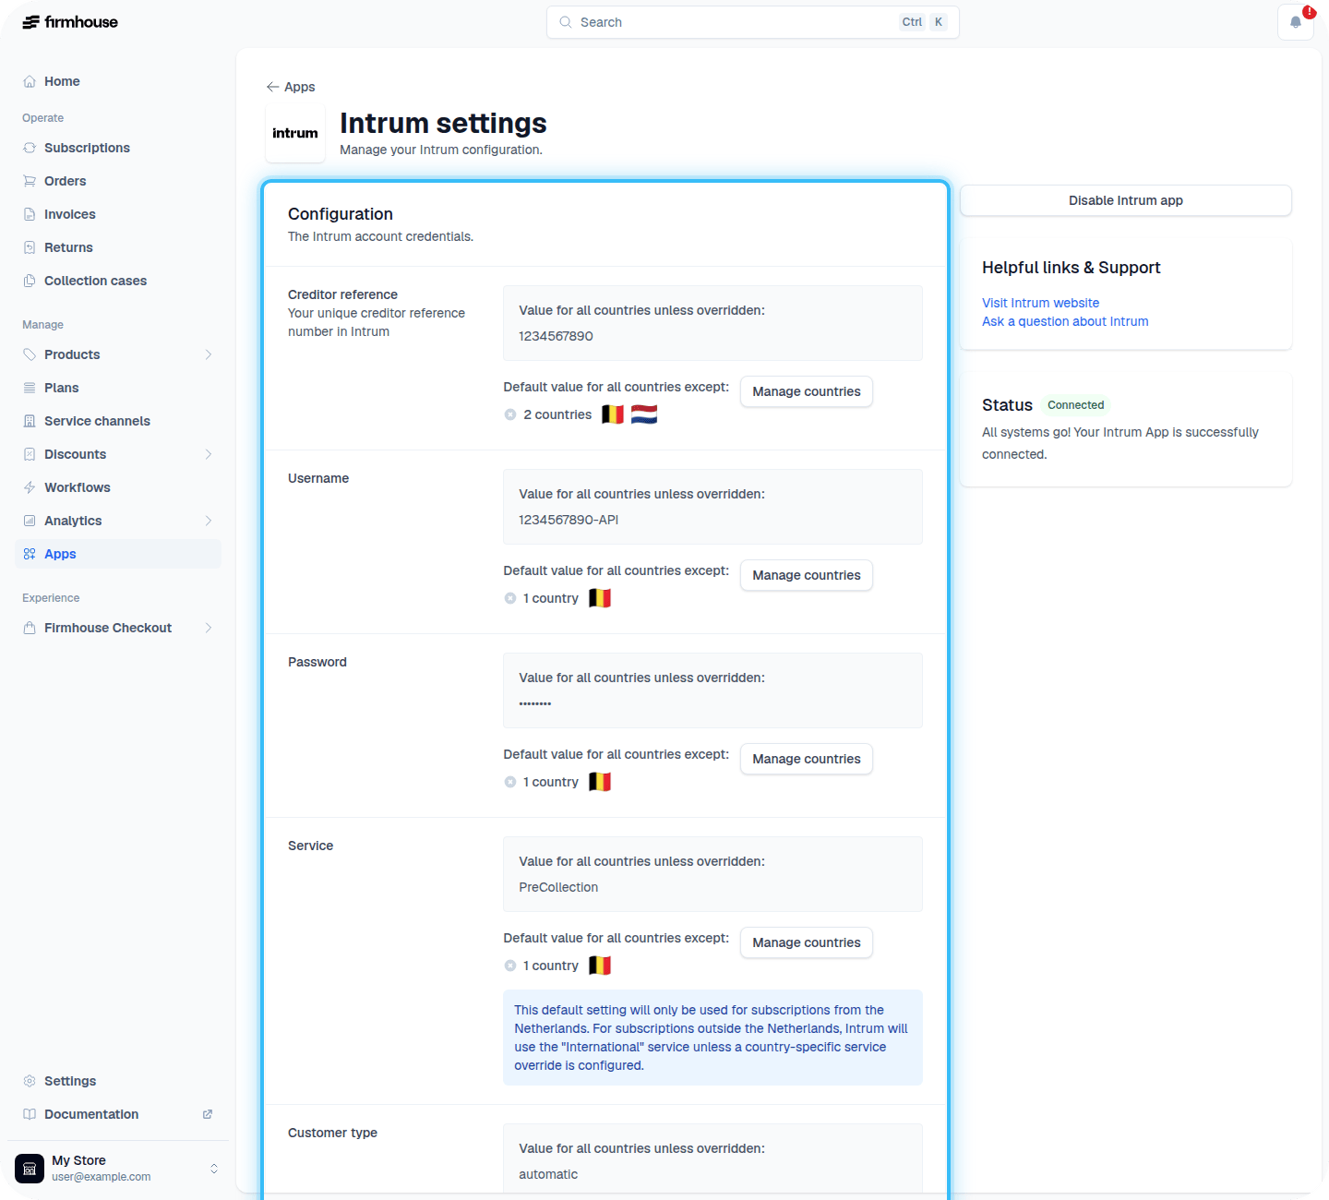Click the masked password value
The height and width of the screenshot is (1200, 1329).
pos(535,703)
